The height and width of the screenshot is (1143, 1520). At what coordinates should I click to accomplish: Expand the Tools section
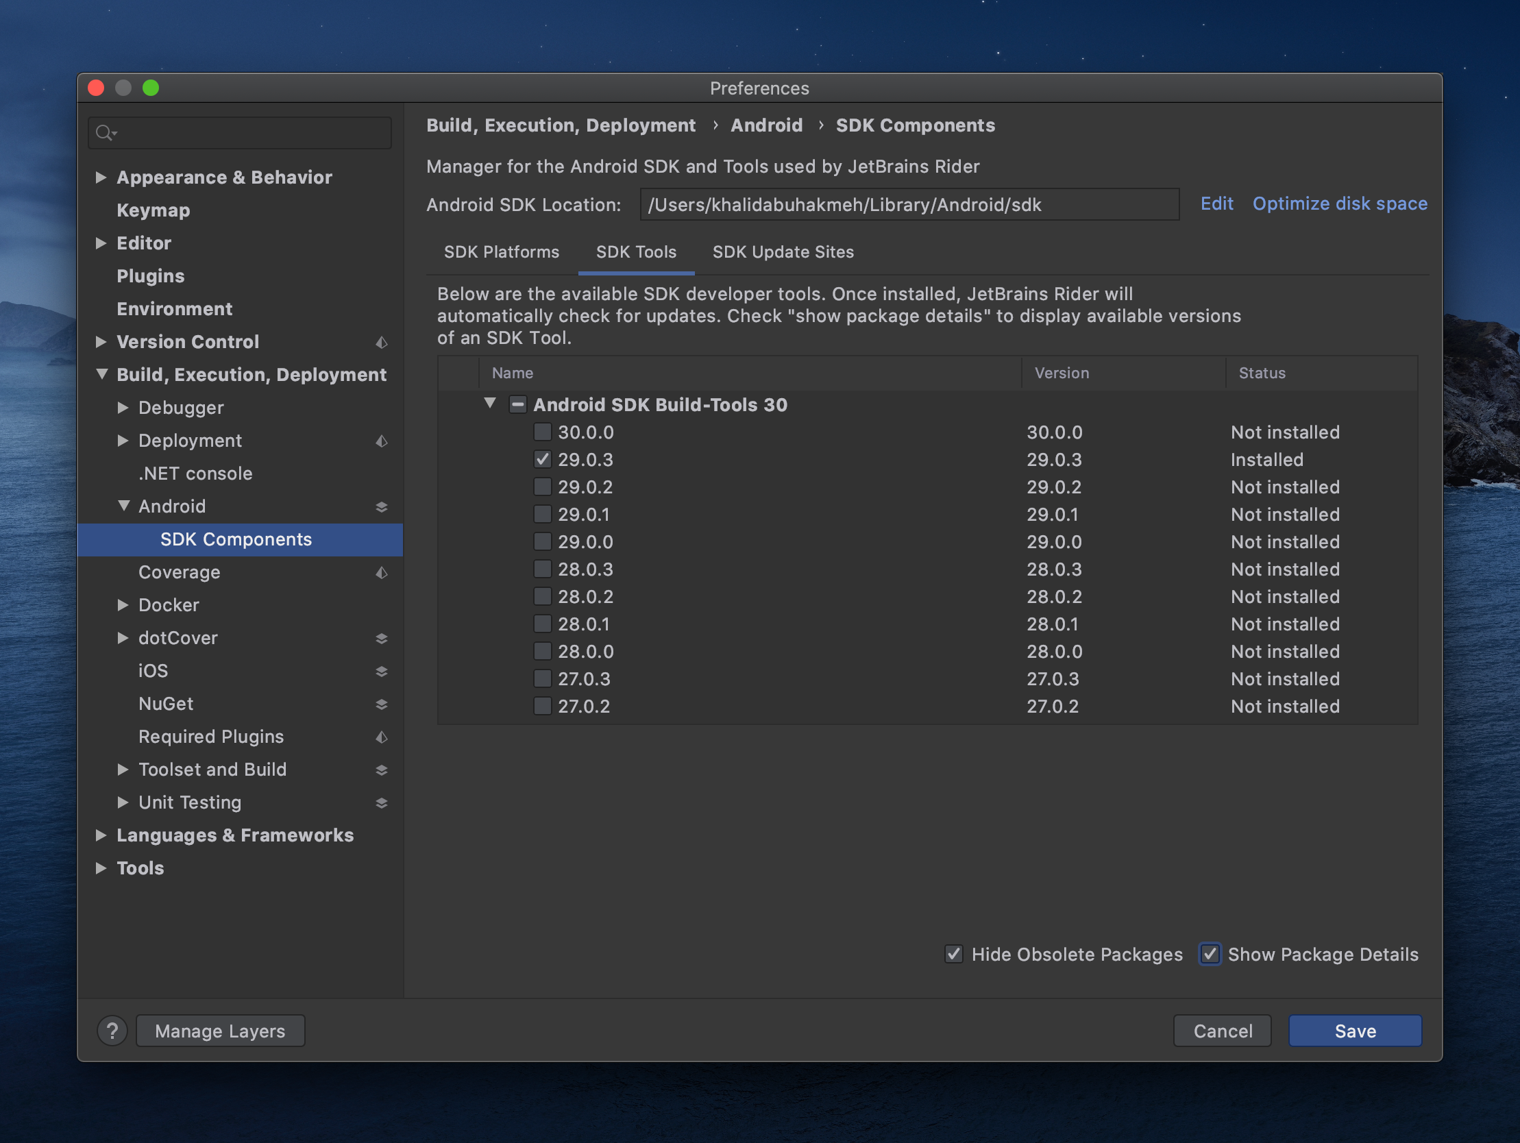[x=101, y=868]
